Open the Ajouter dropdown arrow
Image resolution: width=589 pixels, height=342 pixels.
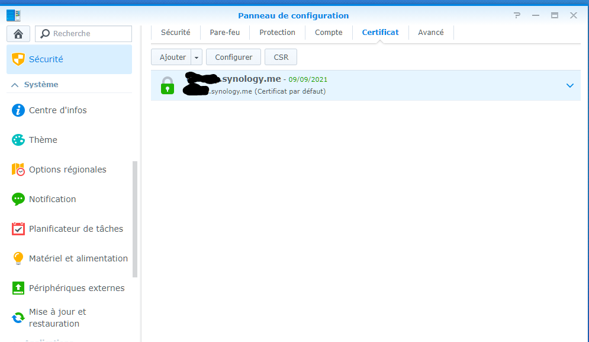point(197,57)
